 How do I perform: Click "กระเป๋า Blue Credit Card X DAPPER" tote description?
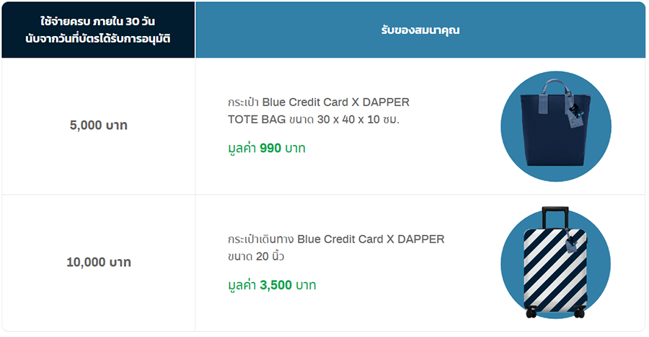(x=318, y=102)
